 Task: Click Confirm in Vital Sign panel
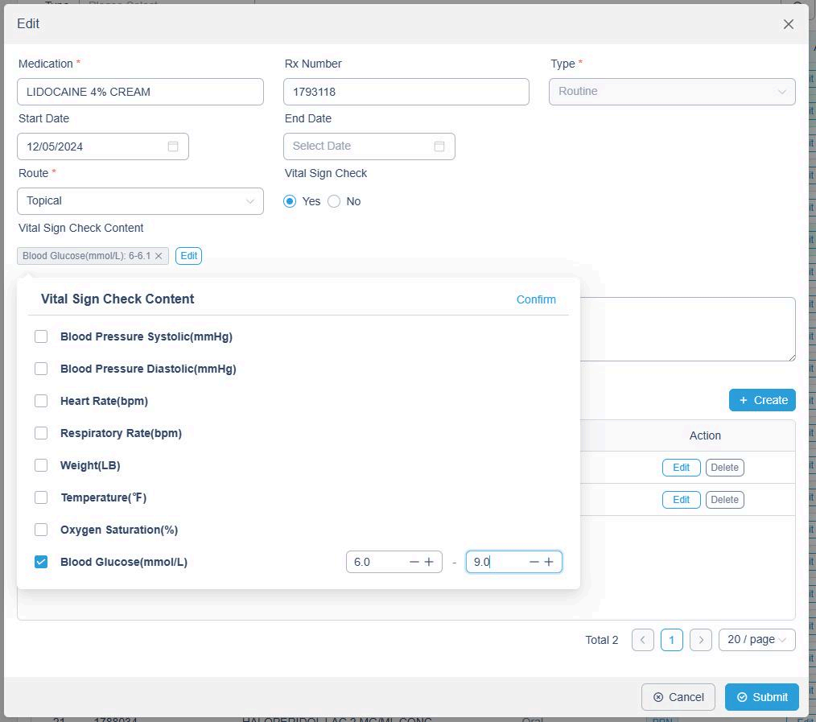(536, 299)
